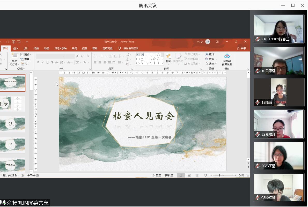Click the 共享 share button
Image resolution: width=308 pixels, height=207 pixels.
tap(241, 48)
